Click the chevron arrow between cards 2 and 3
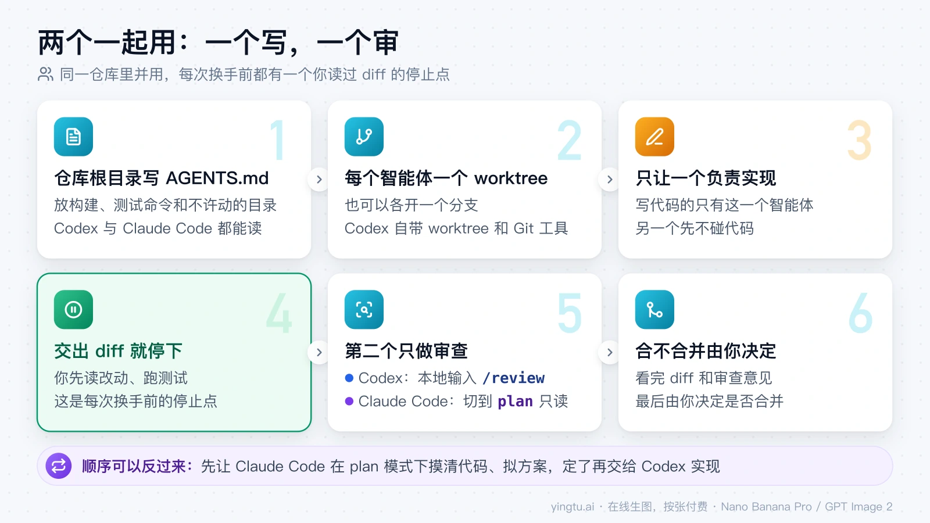The width and height of the screenshot is (930, 523). (x=610, y=180)
